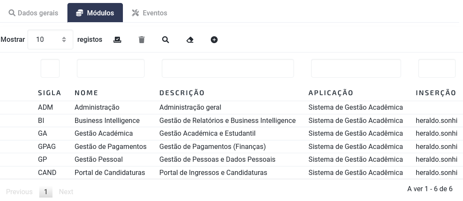The height and width of the screenshot is (201, 463).
Task: Sort by the DESCRIÇÃO column header
Action: (x=182, y=93)
